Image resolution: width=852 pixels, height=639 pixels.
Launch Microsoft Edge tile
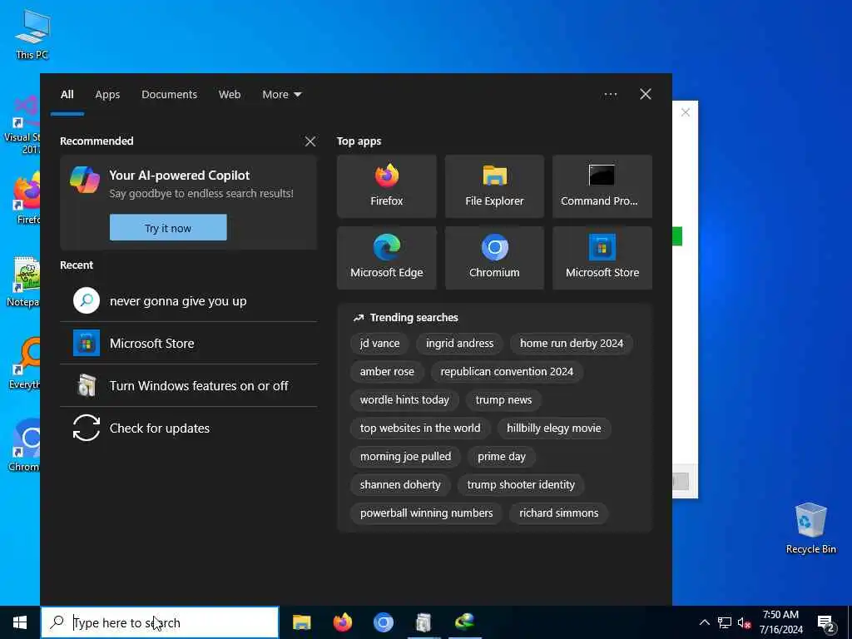[x=386, y=258]
